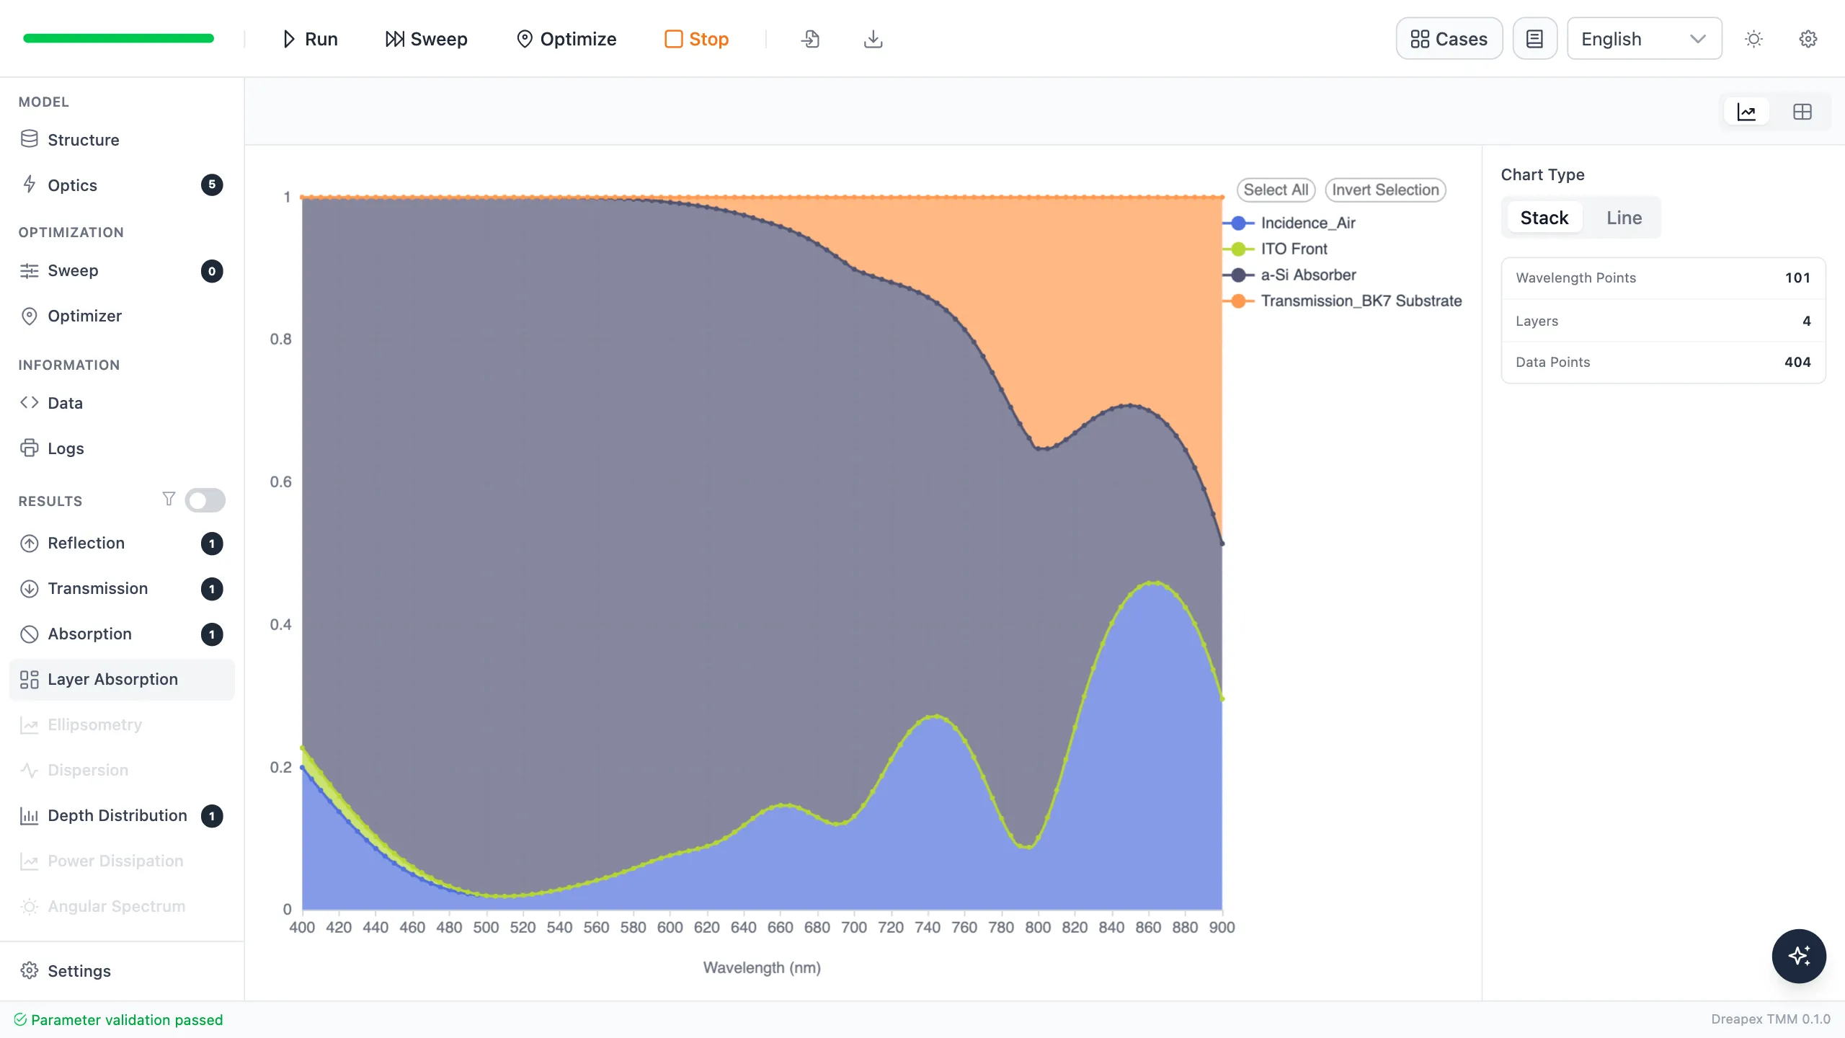Click the Invert Selection button
Screen dimensions: 1845x1038
[x=1385, y=190]
